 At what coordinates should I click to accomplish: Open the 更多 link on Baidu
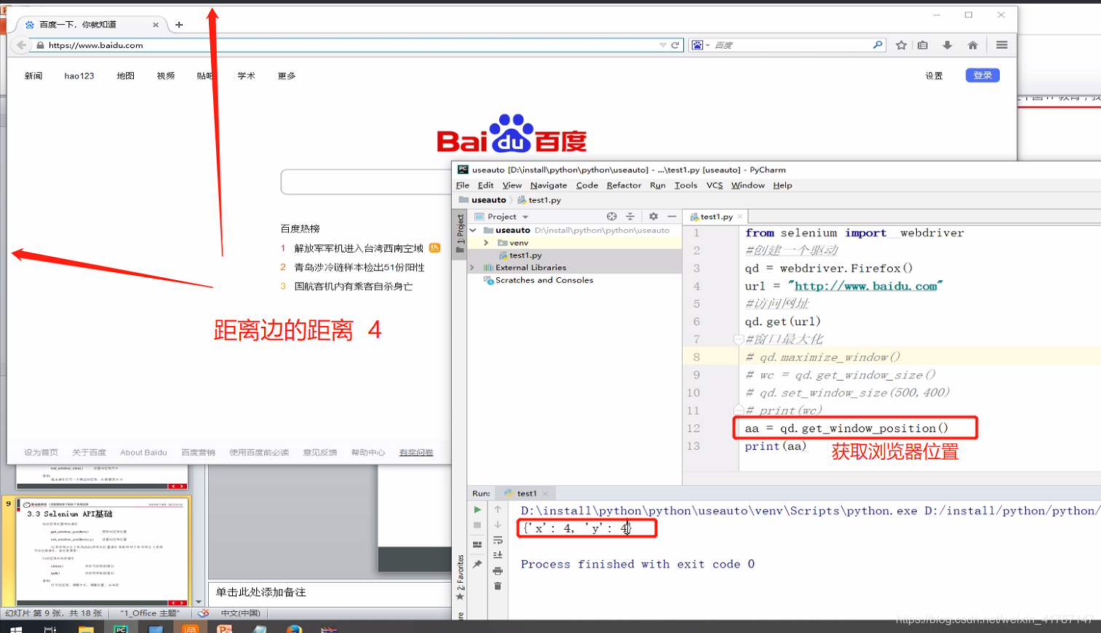(x=287, y=76)
